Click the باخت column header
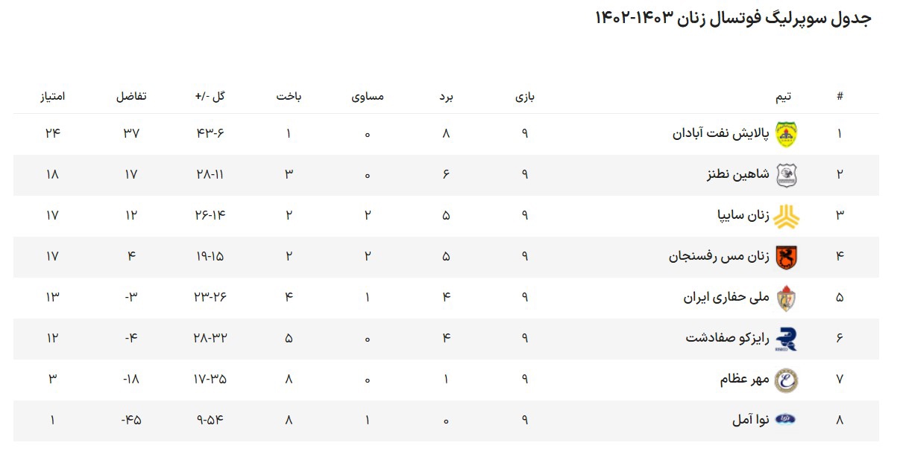 tap(289, 97)
